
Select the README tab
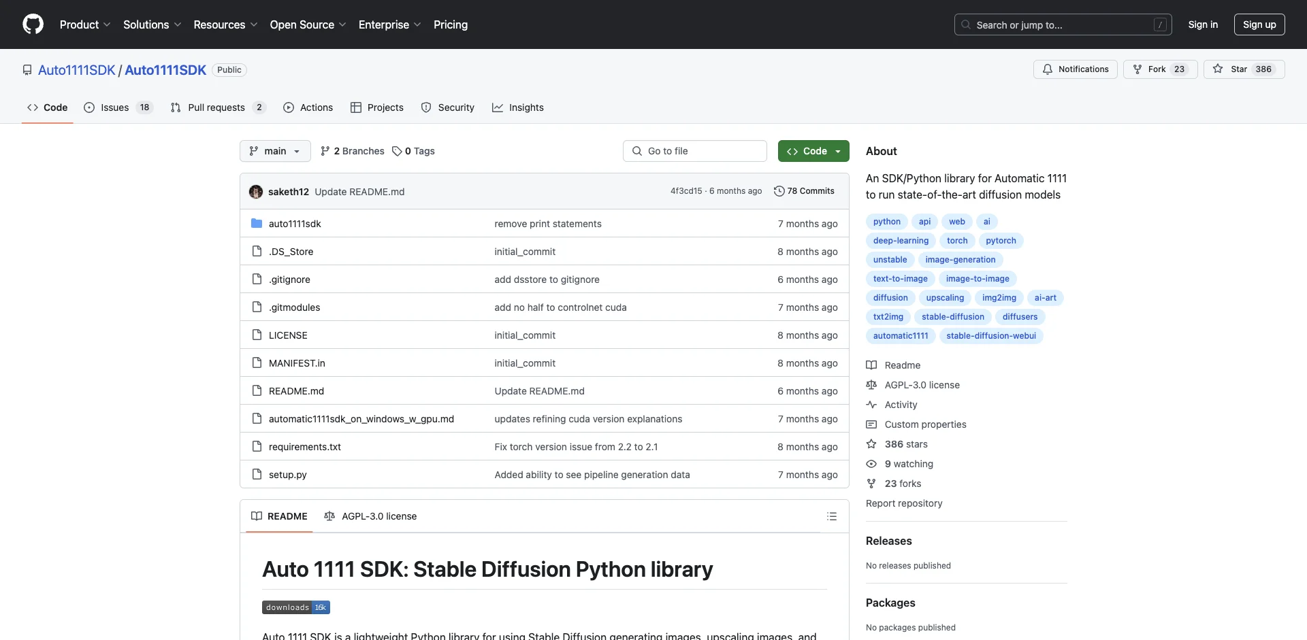(x=279, y=516)
